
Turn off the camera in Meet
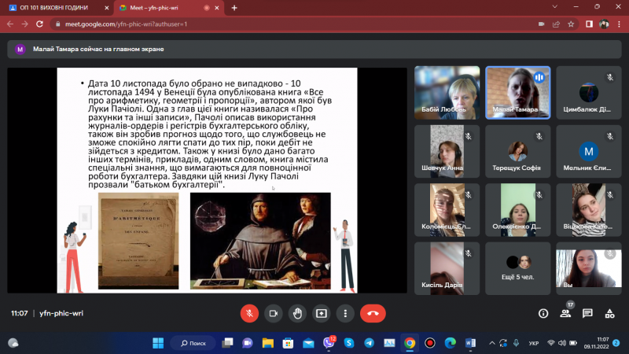[x=273, y=313]
